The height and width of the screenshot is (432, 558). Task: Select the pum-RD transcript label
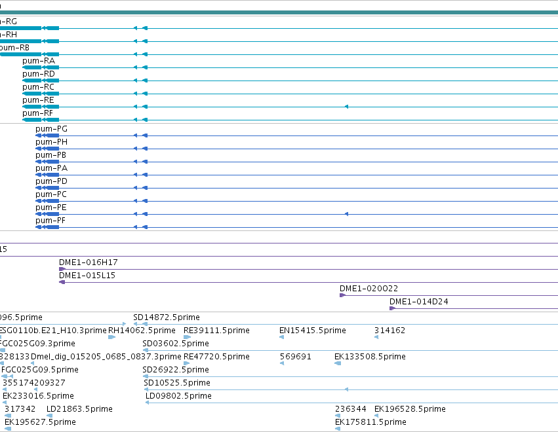(39, 74)
